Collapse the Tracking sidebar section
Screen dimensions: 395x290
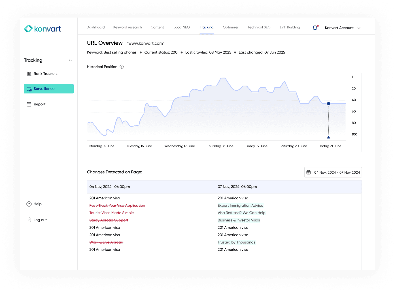pyautogui.click(x=71, y=60)
